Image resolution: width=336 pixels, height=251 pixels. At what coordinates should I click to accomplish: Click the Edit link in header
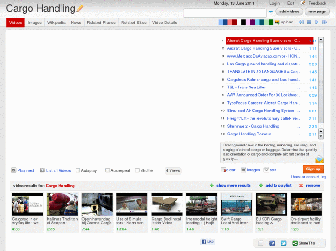(x=291, y=3)
